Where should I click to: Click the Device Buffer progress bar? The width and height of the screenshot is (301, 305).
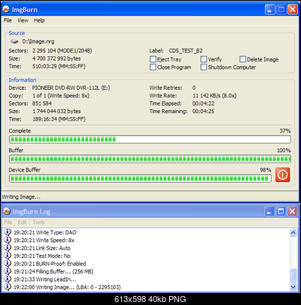(140, 178)
